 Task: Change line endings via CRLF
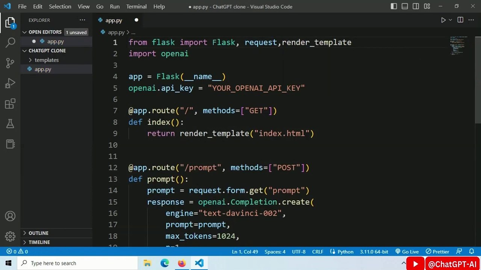pos(318,252)
